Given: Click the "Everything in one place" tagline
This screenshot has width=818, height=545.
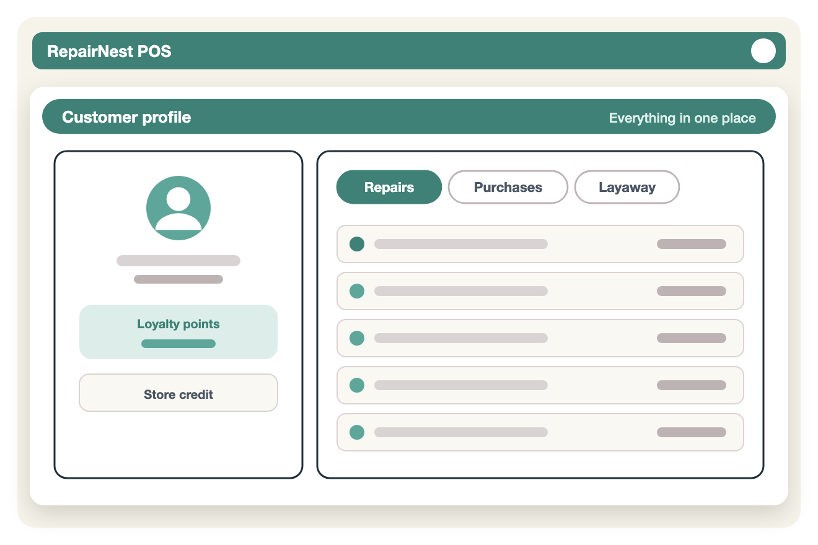Looking at the screenshot, I should tap(682, 118).
